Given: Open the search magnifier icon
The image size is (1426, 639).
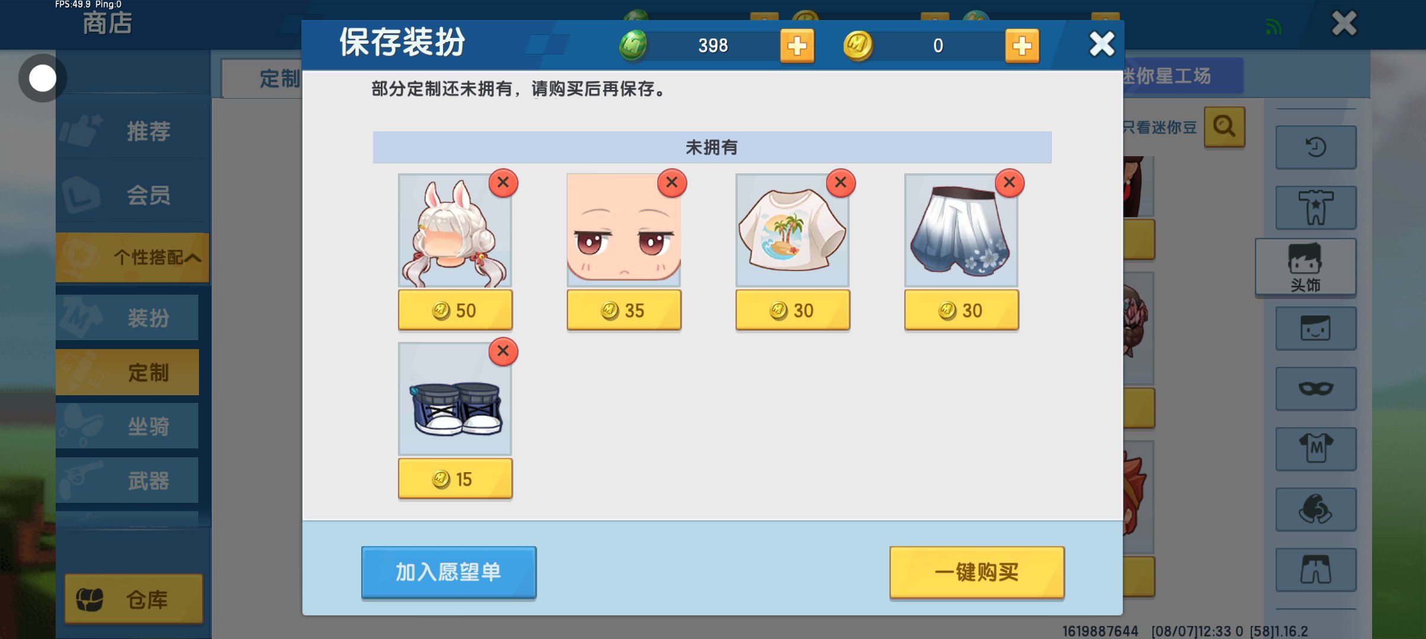Looking at the screenshot, I should tap(1225, 127).
